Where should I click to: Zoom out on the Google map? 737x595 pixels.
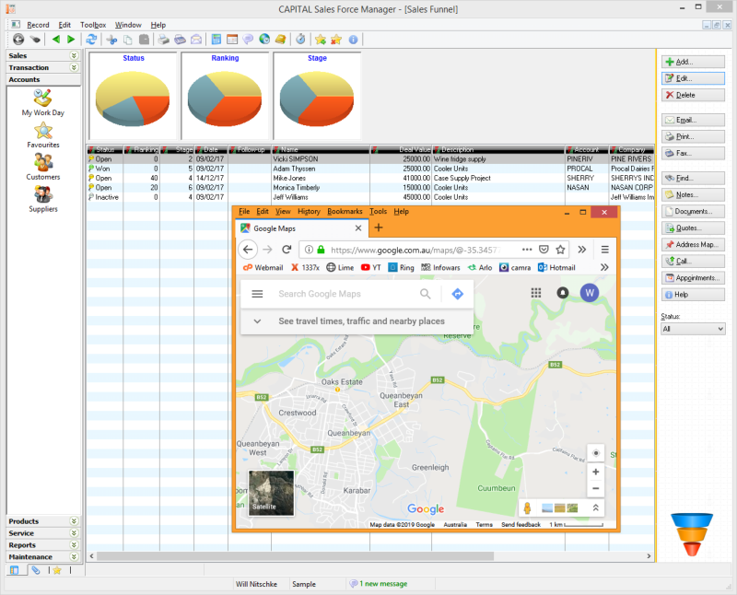[x=595, y=488]
